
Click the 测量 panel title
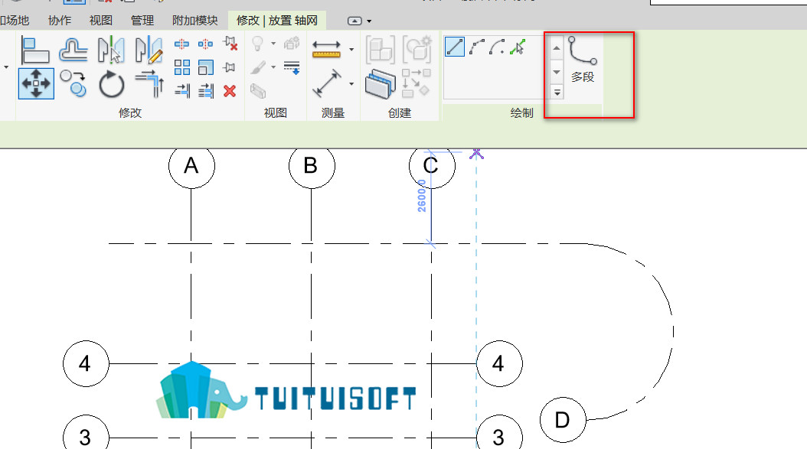[333, 112]
